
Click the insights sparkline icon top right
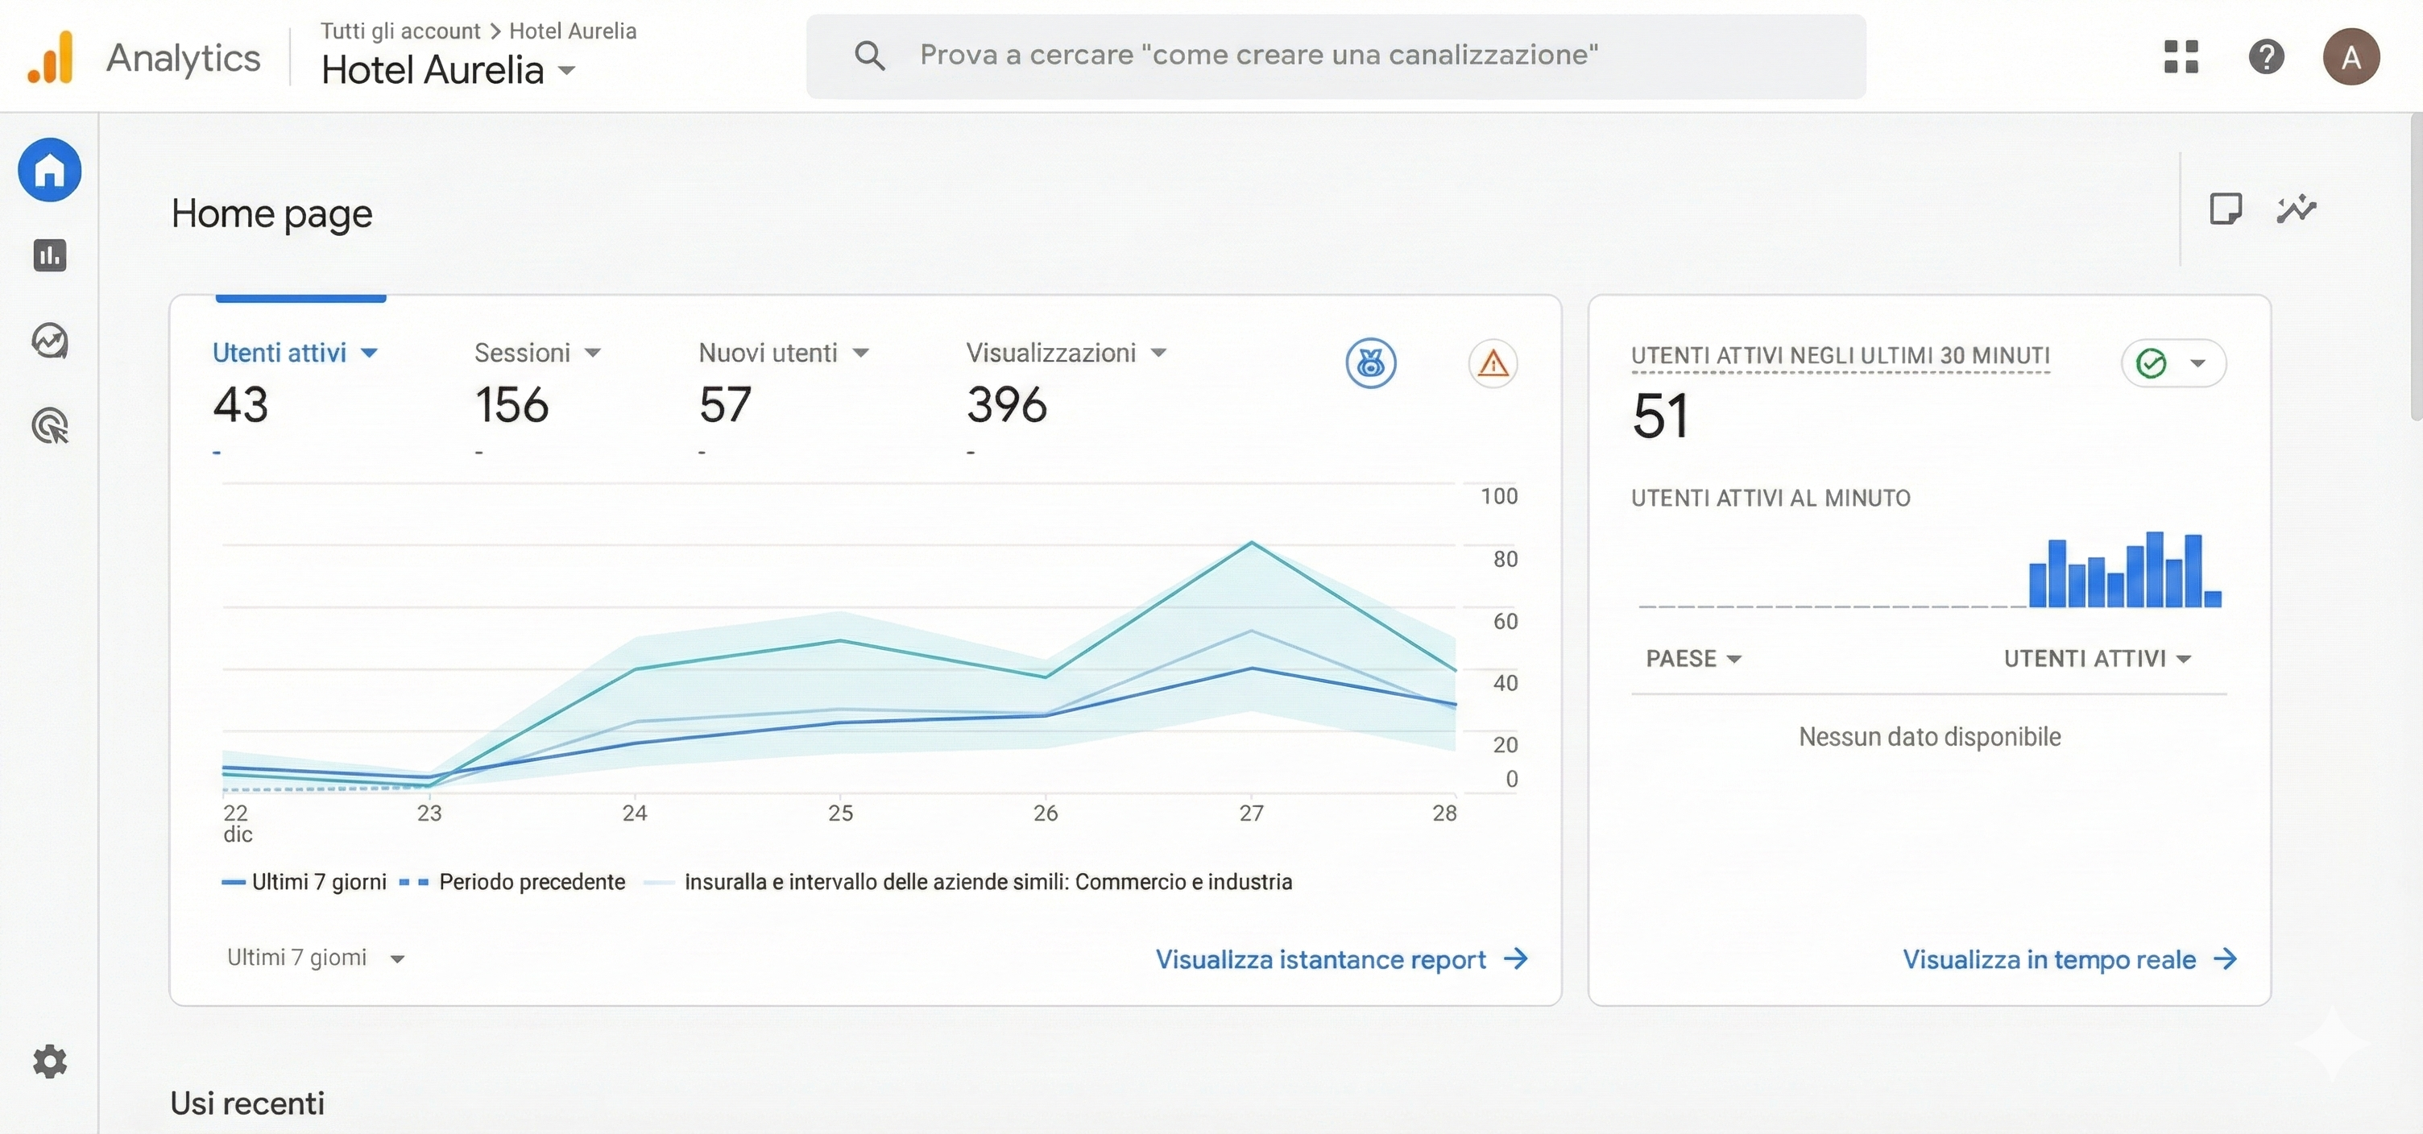pos(2297,209)
